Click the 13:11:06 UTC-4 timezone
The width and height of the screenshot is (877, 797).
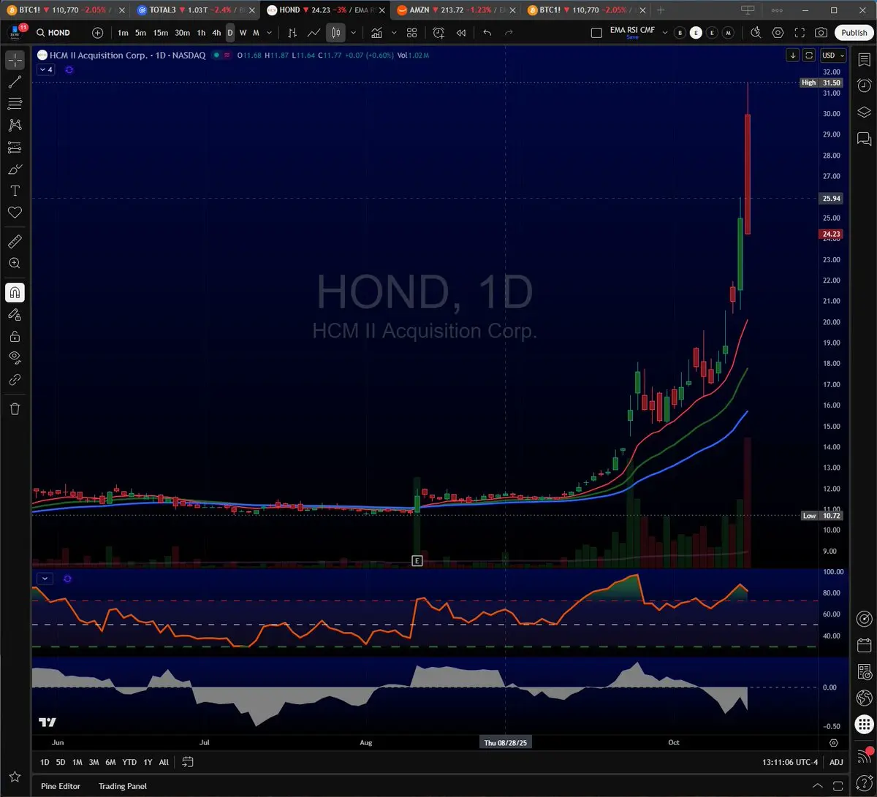pyautogui.click(x=790, y=762)
